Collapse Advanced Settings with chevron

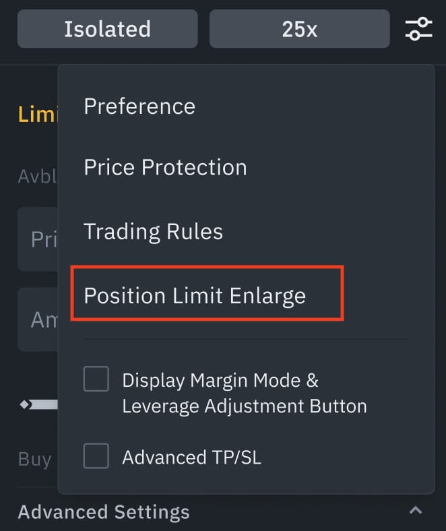(x=416, y=510)
